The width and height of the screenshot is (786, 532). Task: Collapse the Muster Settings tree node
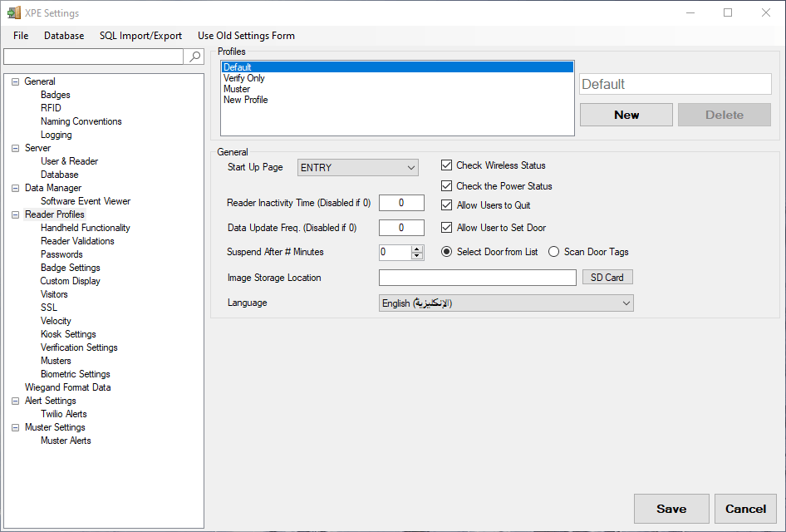pyautogui.click(x=16, y=428)
